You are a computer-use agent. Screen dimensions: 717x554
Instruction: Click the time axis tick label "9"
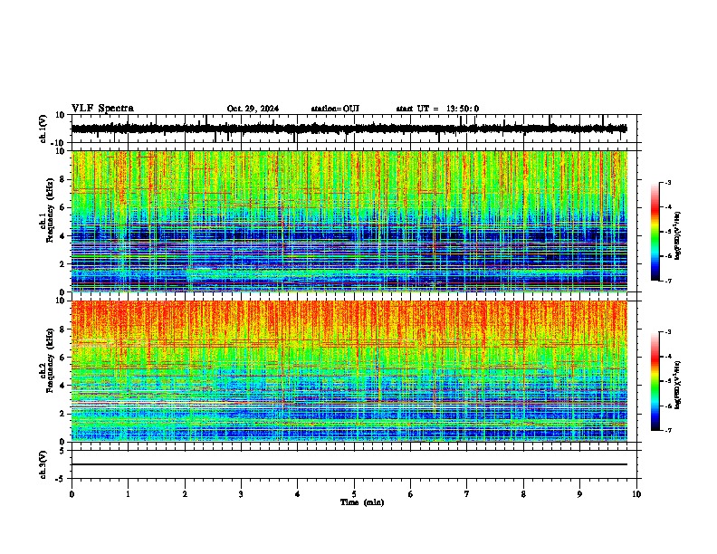tap(579, 494)
